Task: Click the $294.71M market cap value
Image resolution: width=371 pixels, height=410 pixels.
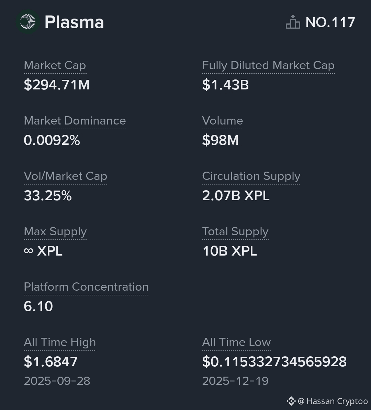Action: tap(57, 85)
